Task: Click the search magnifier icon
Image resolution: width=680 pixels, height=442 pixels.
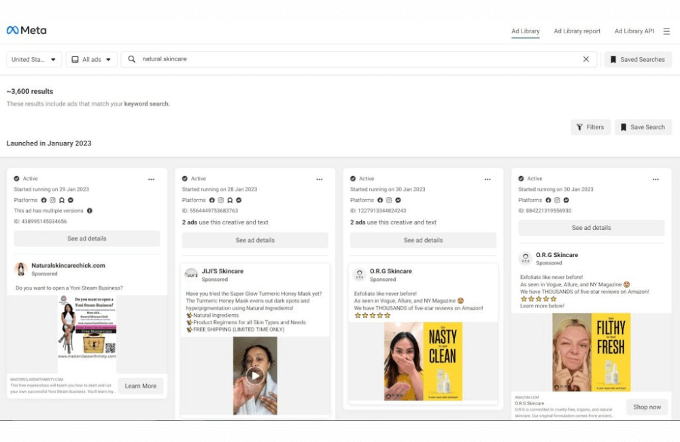Action: (x=132, y=59)
